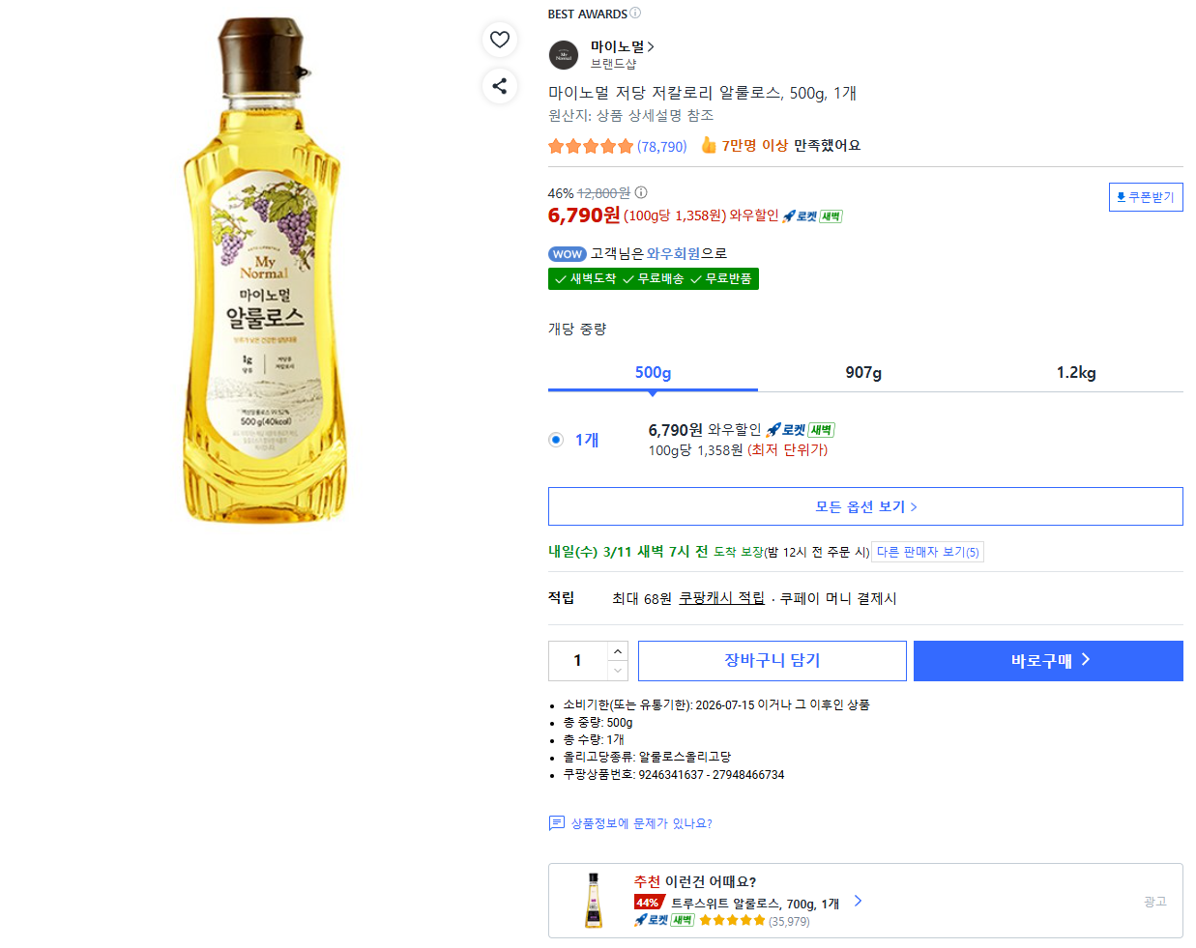
Task: Download coupon via 쿠폰받기 button
Action: [1146, 197]
